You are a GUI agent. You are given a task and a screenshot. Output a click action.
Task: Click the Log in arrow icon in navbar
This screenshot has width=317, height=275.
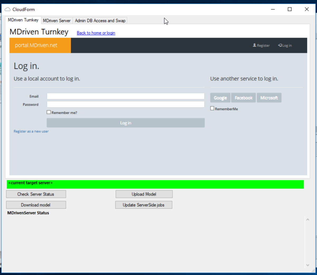coord(280,45)
